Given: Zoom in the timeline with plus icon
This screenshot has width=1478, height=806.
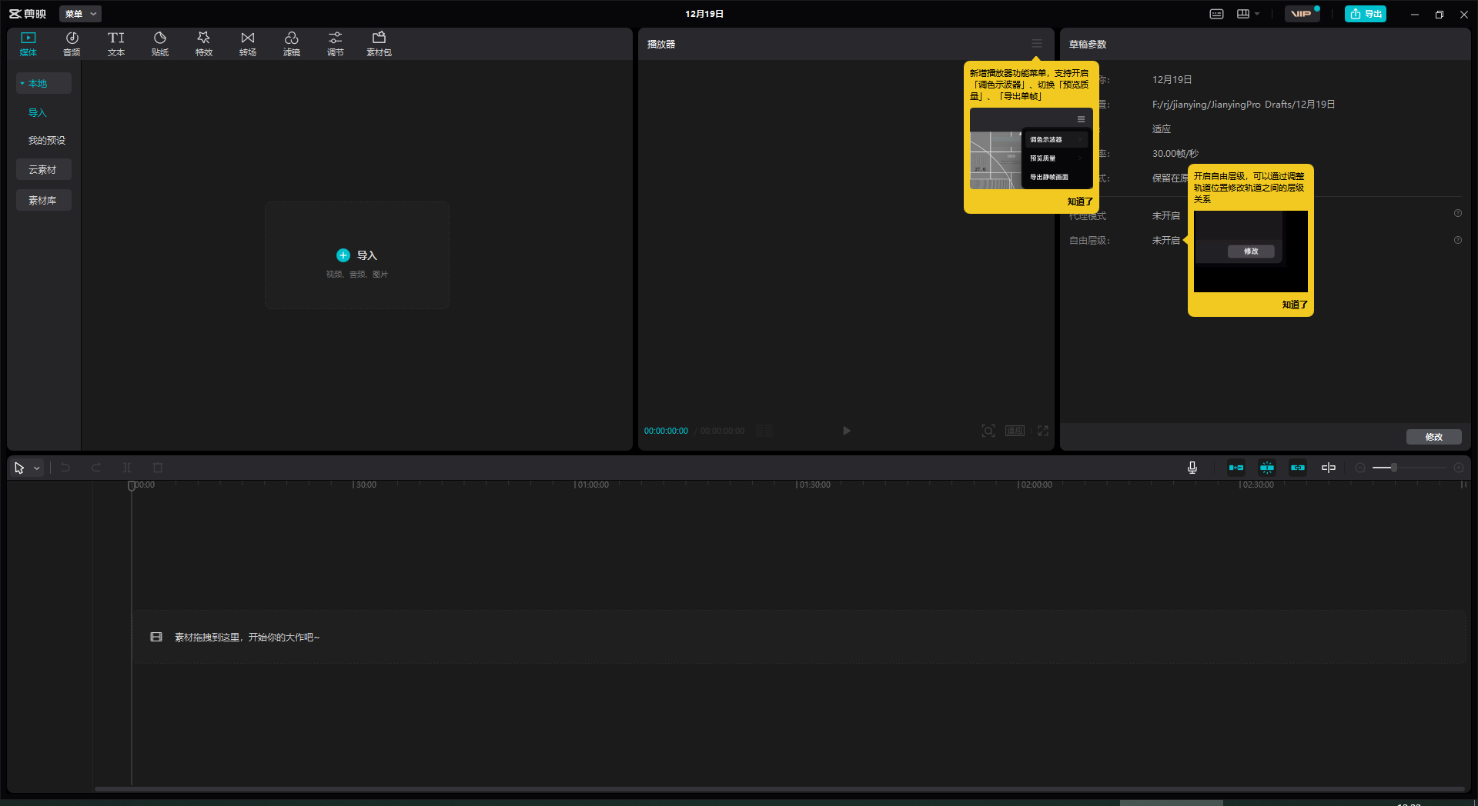Looking at the screenshot, I should [x=1459, y=468].
